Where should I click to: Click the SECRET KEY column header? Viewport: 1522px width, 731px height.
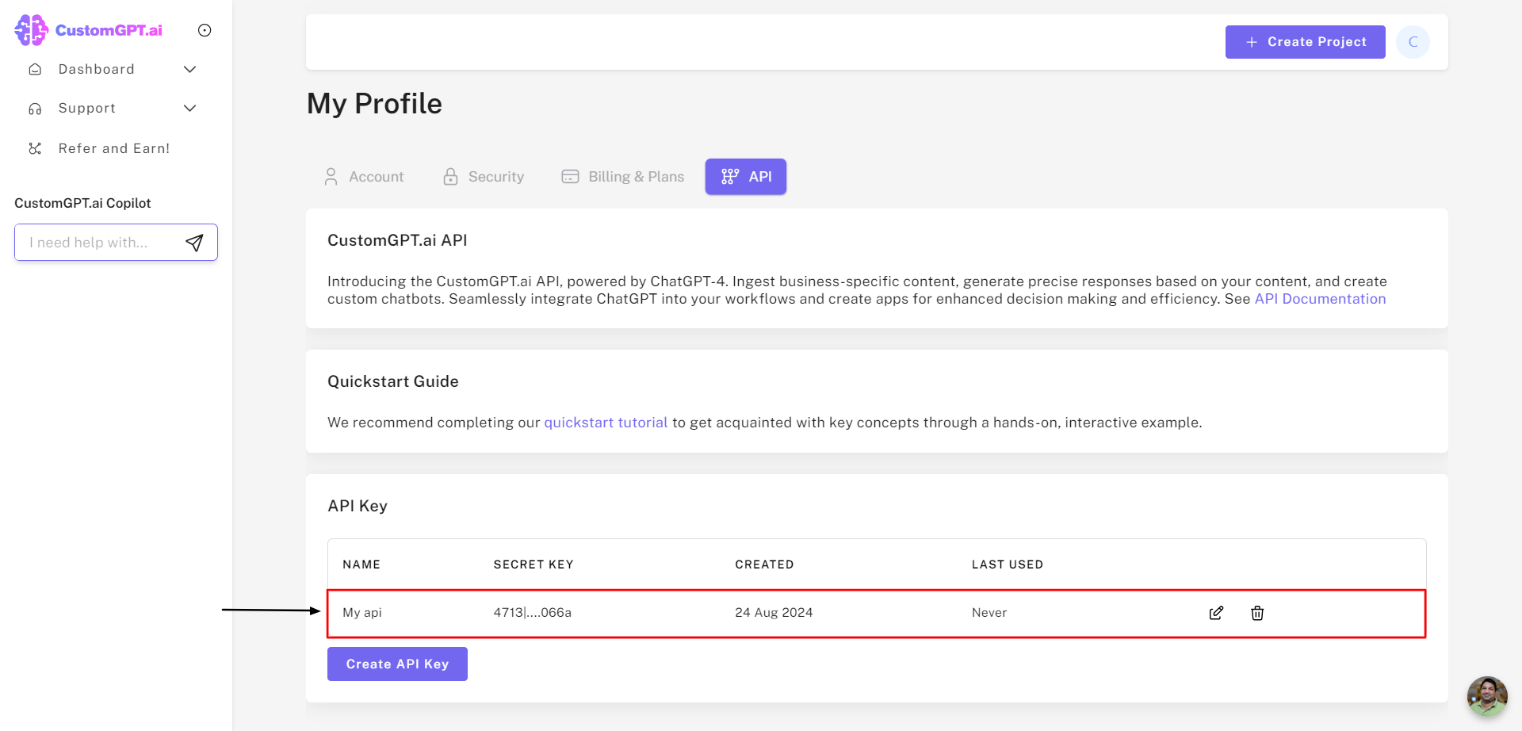pos(533,565)
